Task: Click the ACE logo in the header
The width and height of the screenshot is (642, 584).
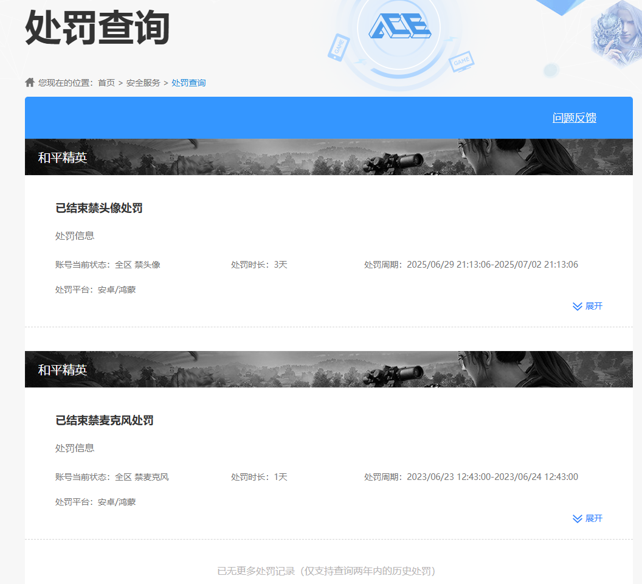Action: click(399, 26)
